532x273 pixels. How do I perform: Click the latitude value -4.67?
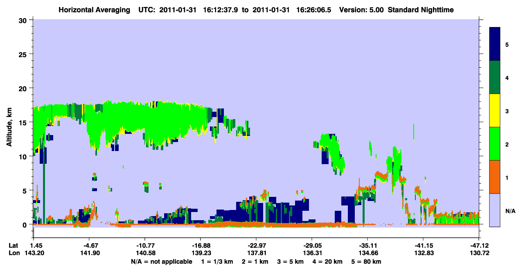click(89, 245)
